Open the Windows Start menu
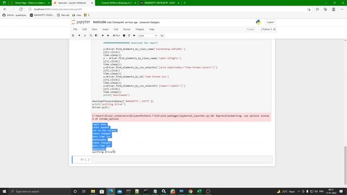 click(4, 191)
